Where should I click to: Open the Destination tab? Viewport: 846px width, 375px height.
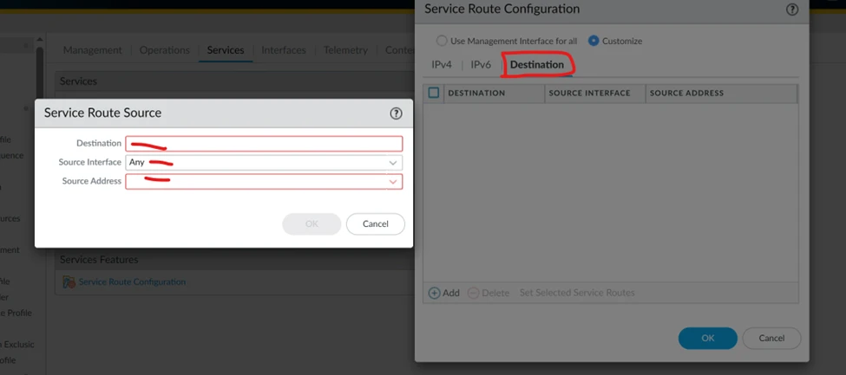point(537,65)
